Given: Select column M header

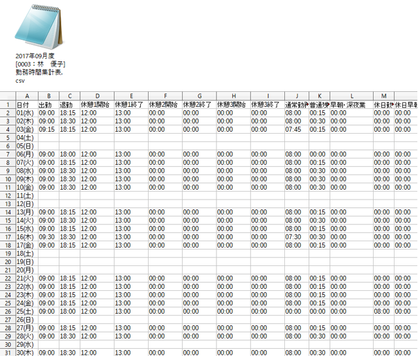Looking at the screenshot, I should click(x=384, y=96).
